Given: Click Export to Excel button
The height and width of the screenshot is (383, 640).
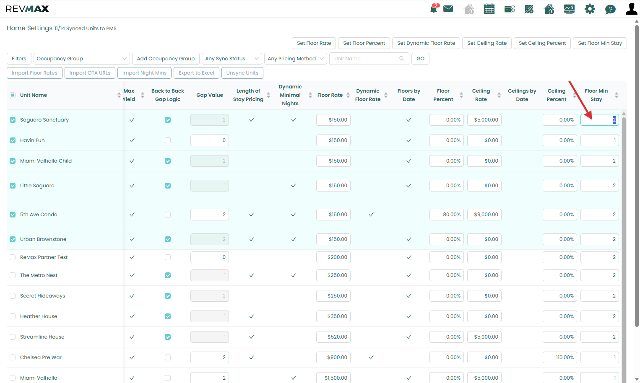Looking at the screenshot, I should (196, 73).
